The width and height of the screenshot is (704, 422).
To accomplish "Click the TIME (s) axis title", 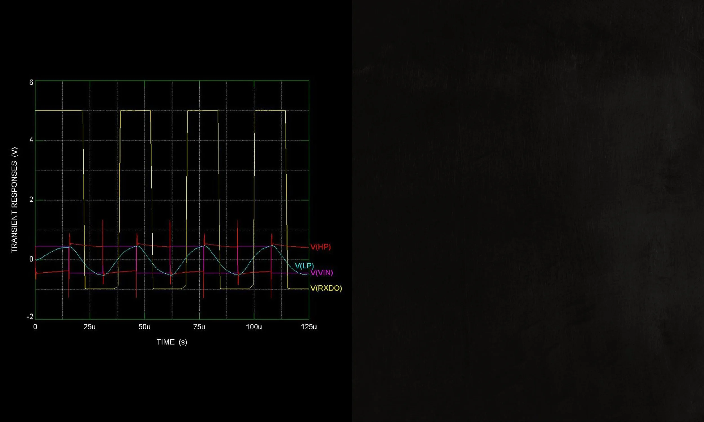I will coord(171,342).
